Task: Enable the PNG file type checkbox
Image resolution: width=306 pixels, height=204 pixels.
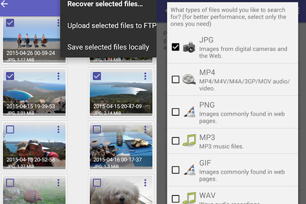Action: click(x=175, y=112)
